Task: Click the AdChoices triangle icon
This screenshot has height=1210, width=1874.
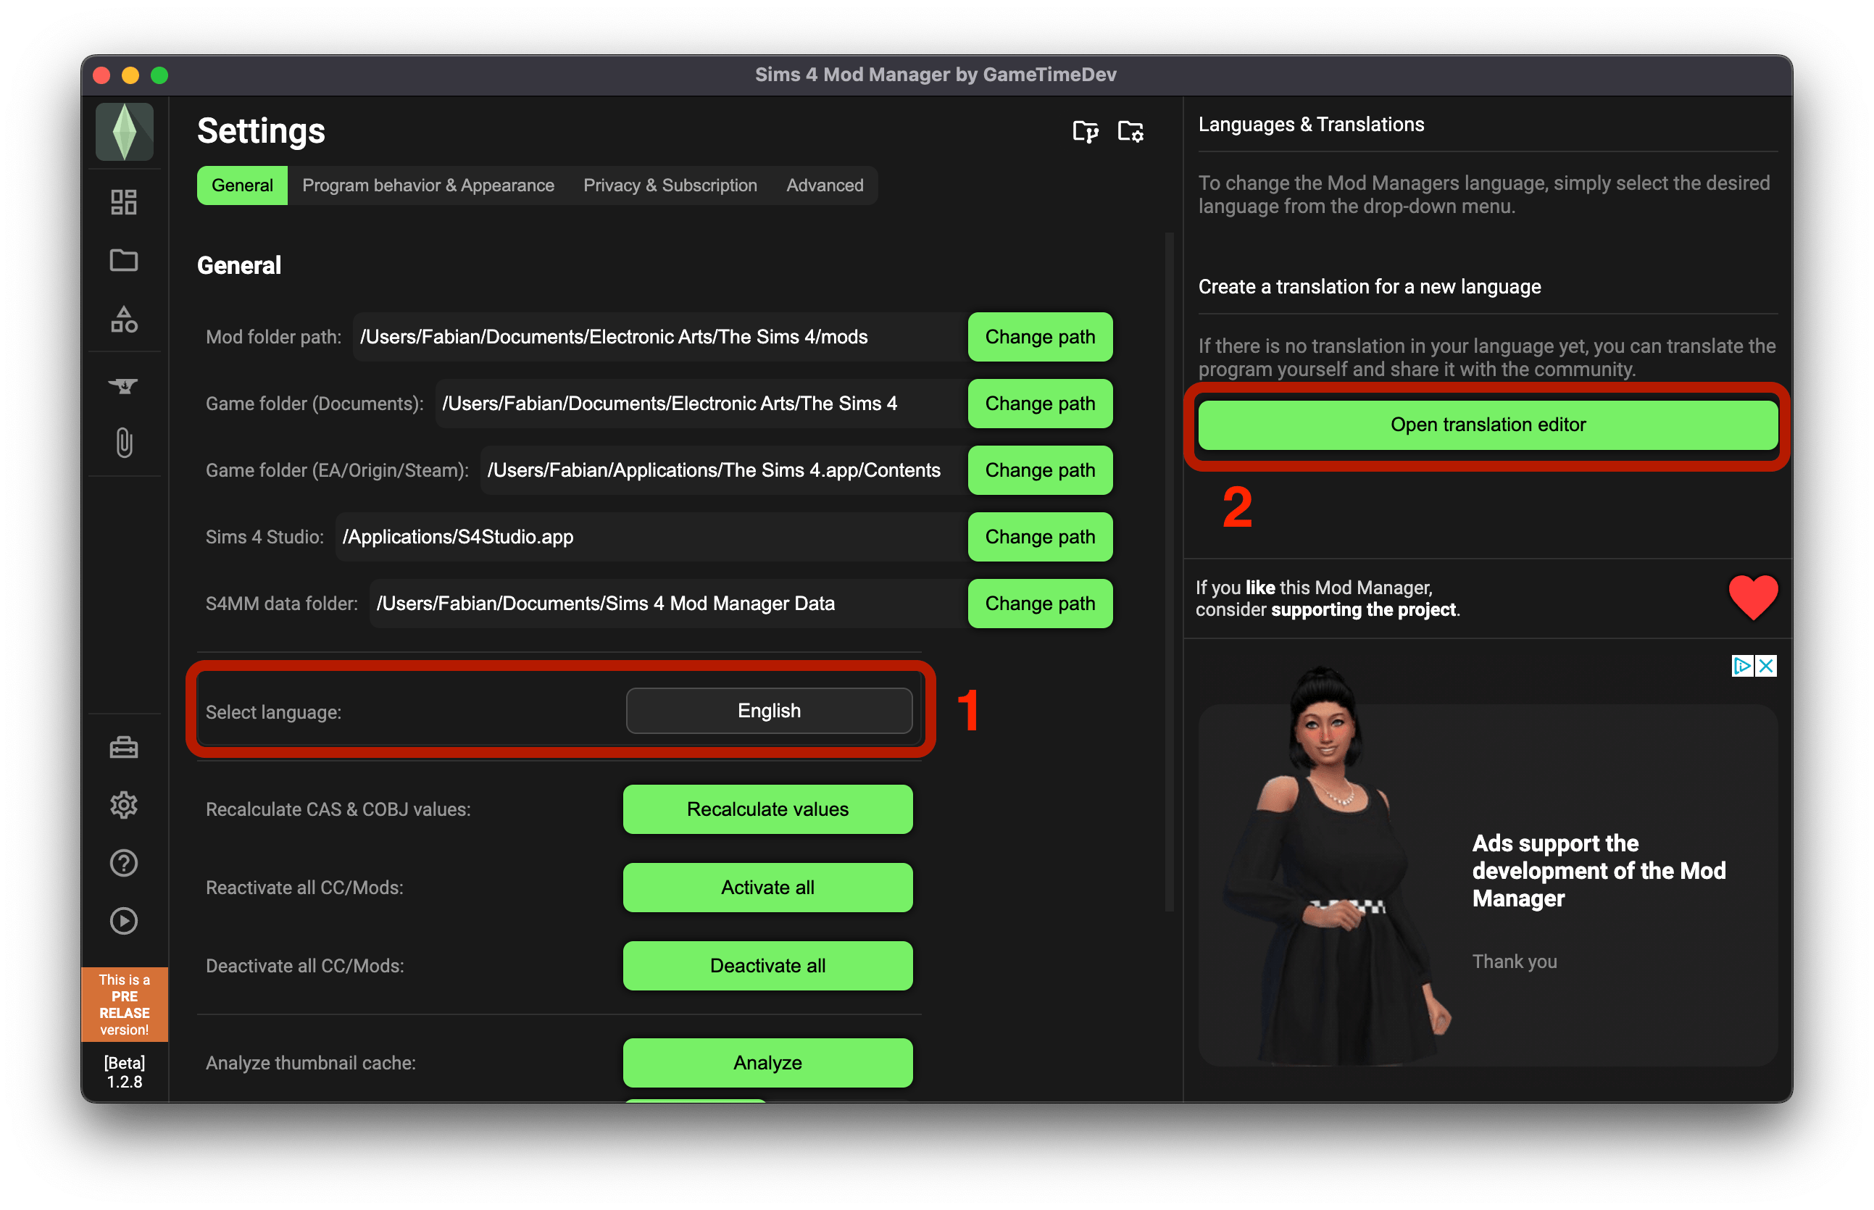Action: 1741,667
